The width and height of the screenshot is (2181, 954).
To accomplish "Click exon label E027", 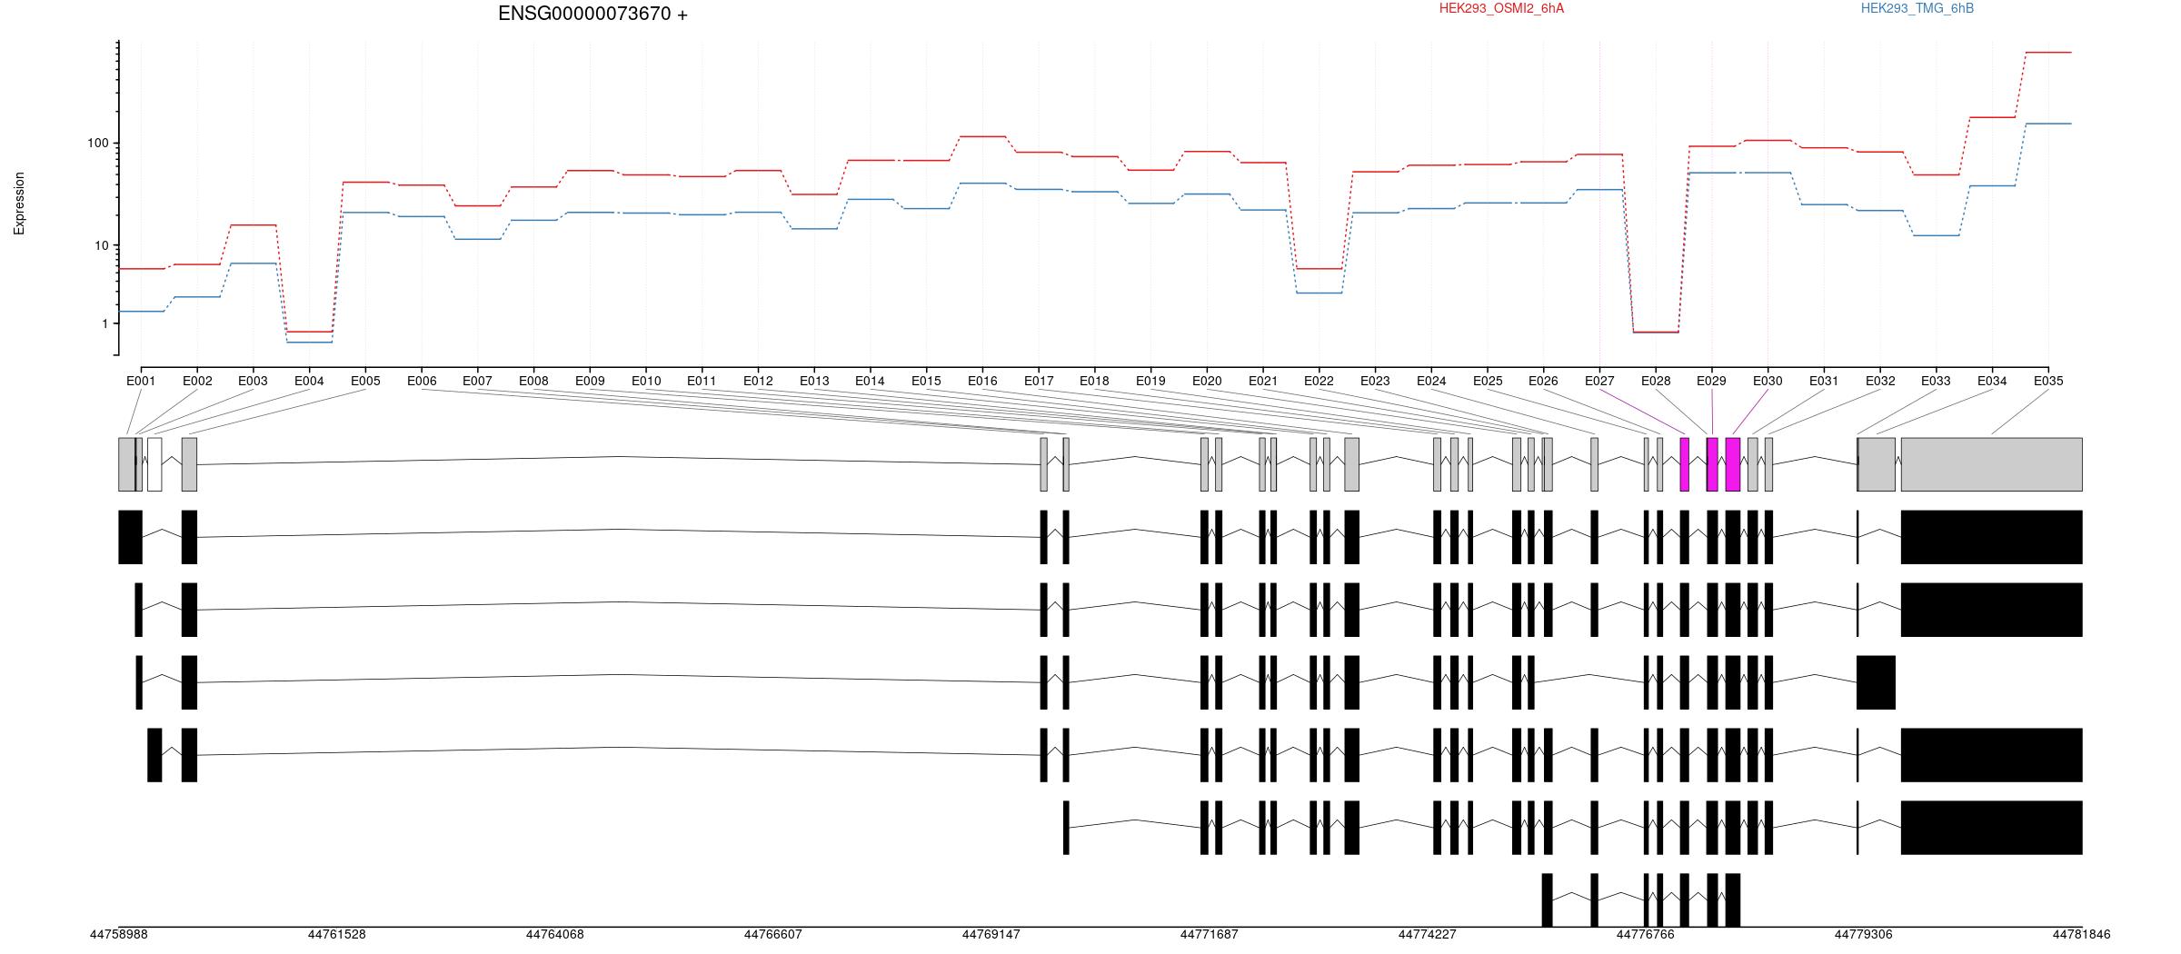I will (x=1599, y=381).
